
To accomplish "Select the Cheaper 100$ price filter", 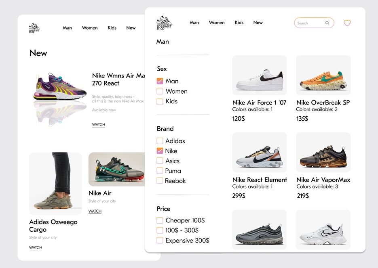I will [x=160, y=220].
